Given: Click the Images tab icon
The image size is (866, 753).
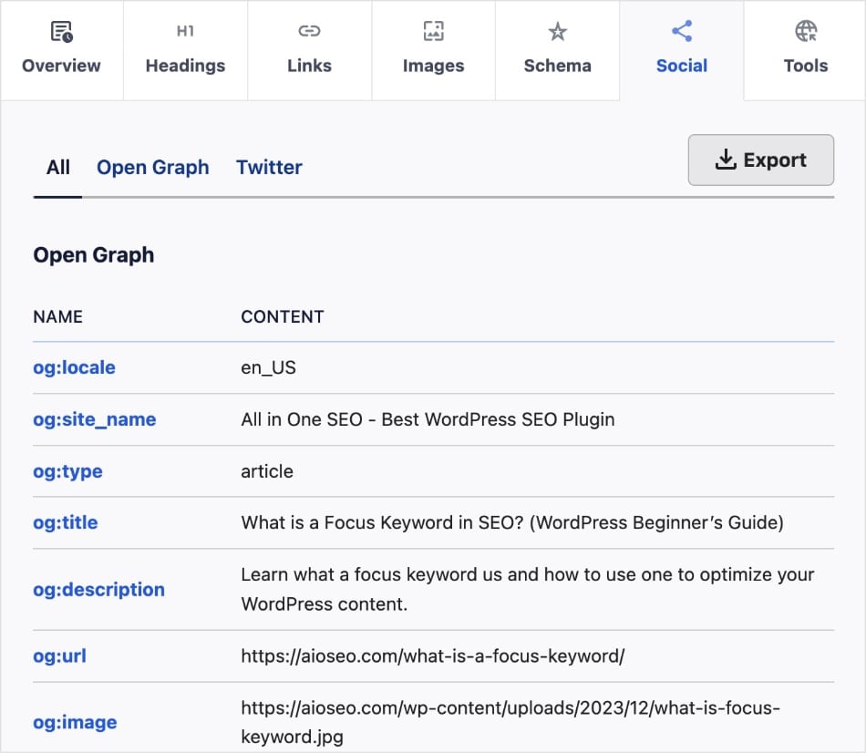Looking at the screenshot, I should [433, 32].
